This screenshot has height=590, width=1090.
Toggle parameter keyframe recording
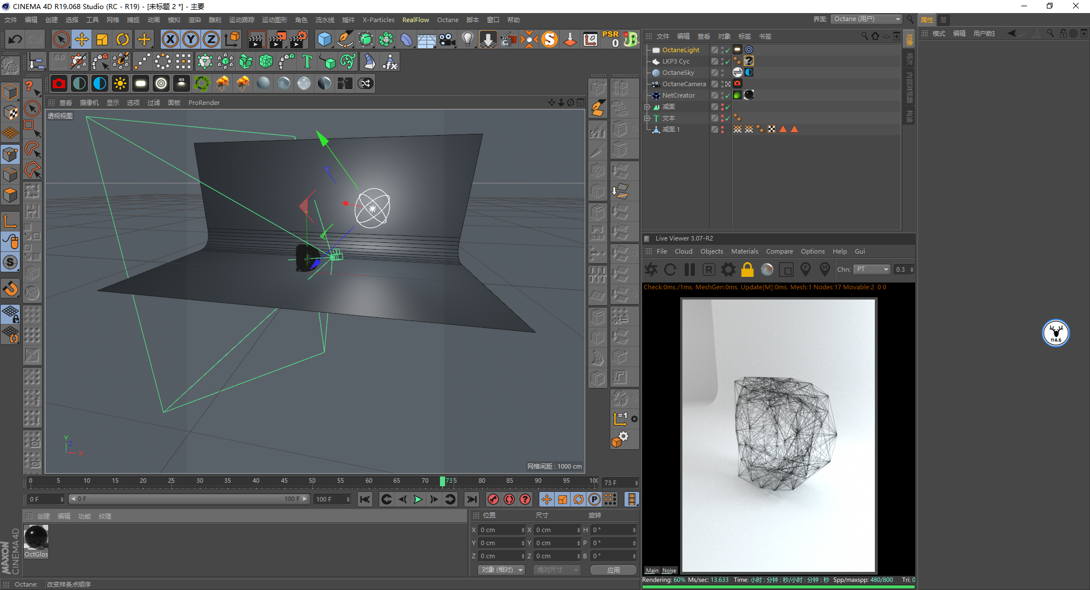point(594,499)
